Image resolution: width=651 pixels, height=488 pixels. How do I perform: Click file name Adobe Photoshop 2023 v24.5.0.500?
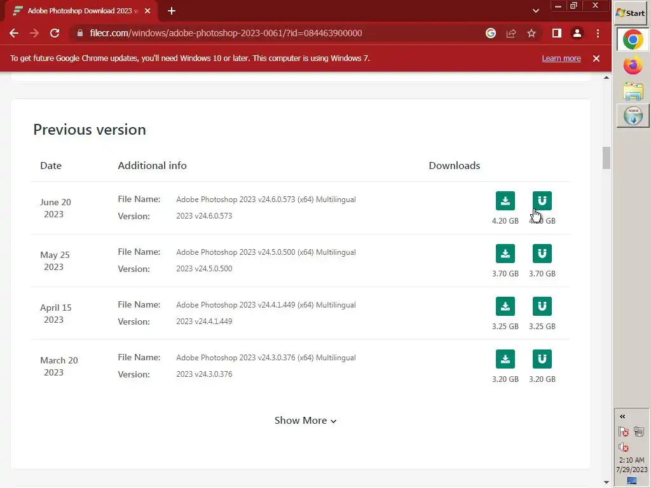pyautogui.click(x=266, y=252)
